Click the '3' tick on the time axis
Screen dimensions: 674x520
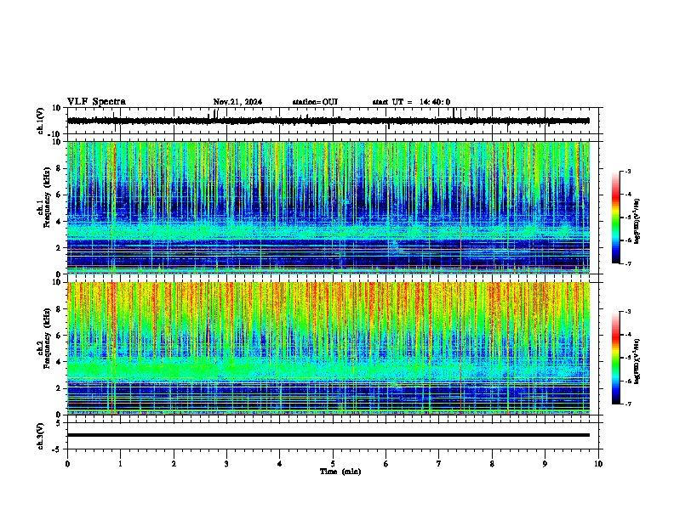226,464
